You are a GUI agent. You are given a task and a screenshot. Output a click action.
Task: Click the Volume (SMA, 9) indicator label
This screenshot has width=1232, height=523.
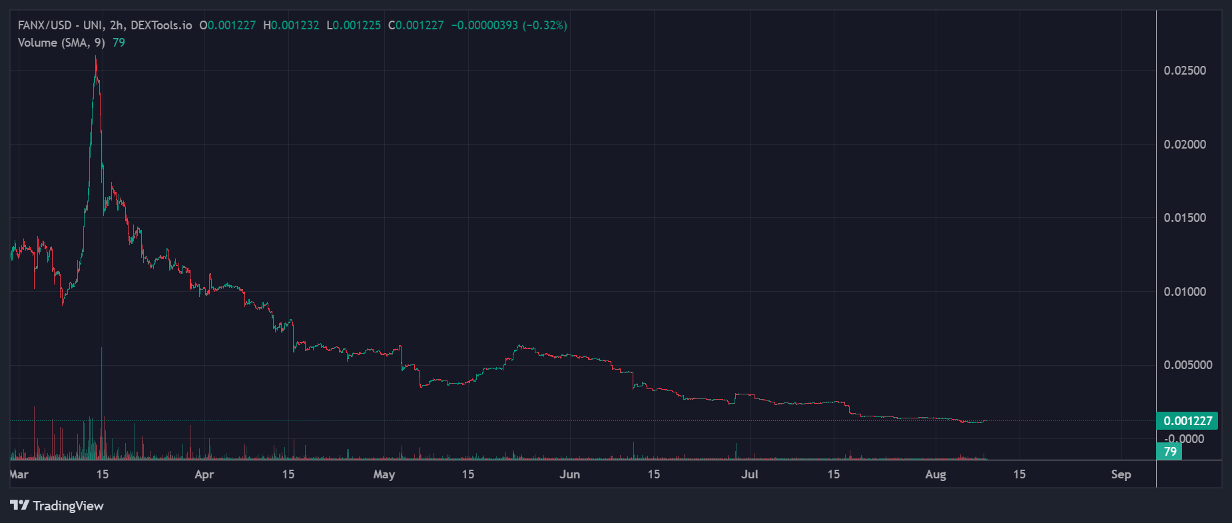[61, 43]
